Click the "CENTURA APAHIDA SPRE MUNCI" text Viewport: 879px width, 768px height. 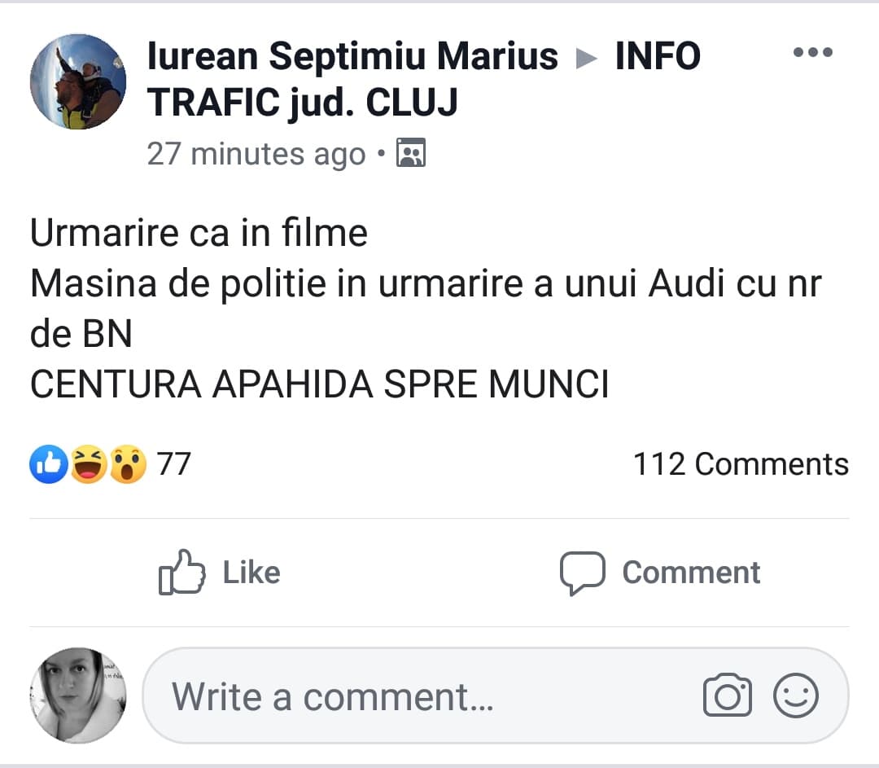coord(319,385)
